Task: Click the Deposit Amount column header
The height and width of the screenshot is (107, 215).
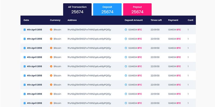Action: (x=134, y=20)
